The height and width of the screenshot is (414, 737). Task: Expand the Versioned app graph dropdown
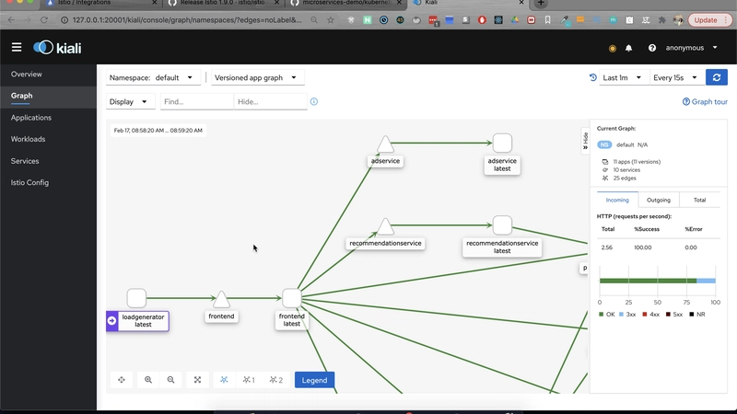pyautogui.click(x=254, y=78)
